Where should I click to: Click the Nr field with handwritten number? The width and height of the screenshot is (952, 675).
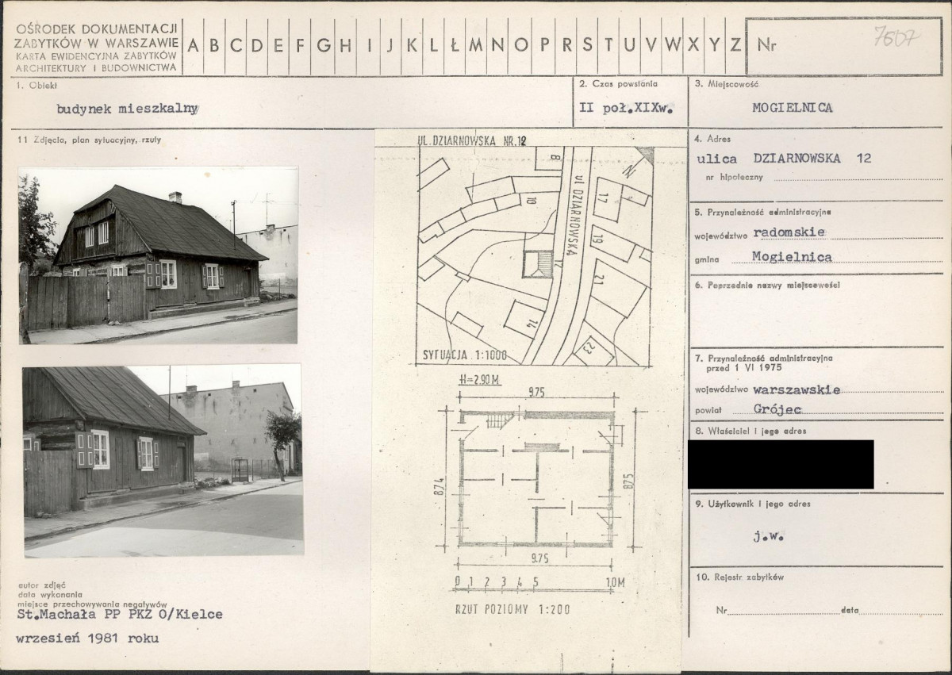click(845, 46)
